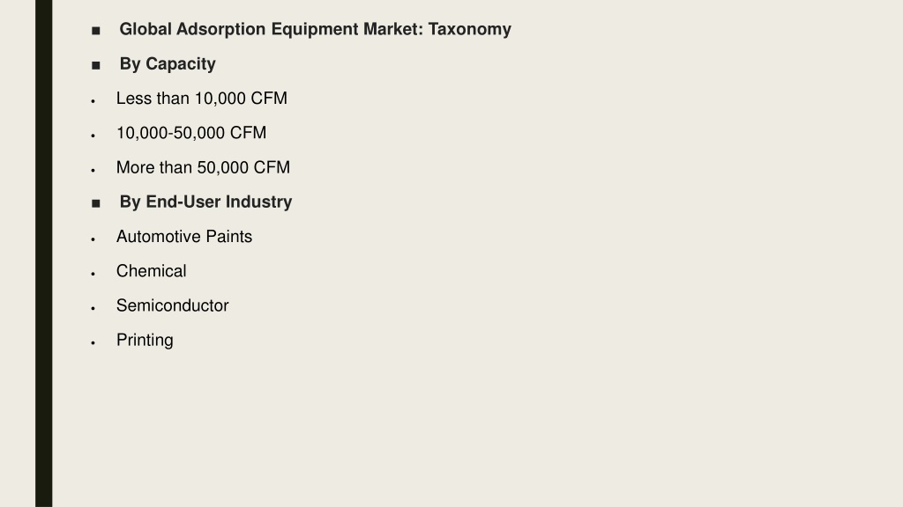Screen dimensions: 903x507
Task: Select the Printing list item
Action: [x=145, y=340]
